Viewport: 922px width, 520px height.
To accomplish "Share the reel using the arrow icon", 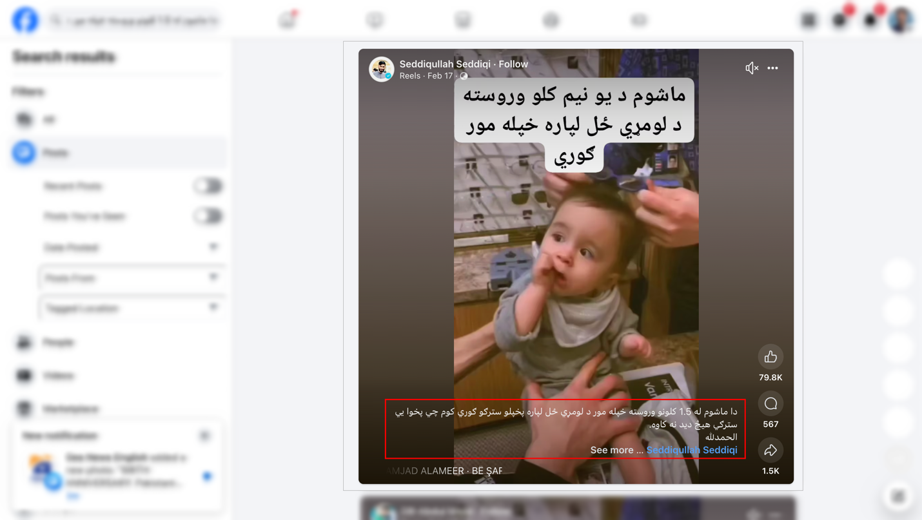I will [770, 450].
